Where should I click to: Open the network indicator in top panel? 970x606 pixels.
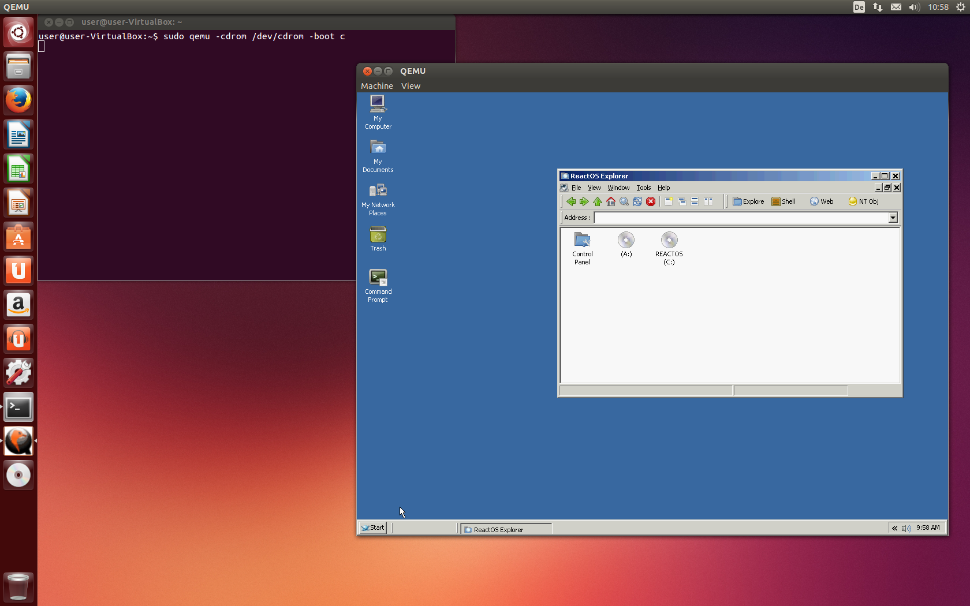coord(878,7)
